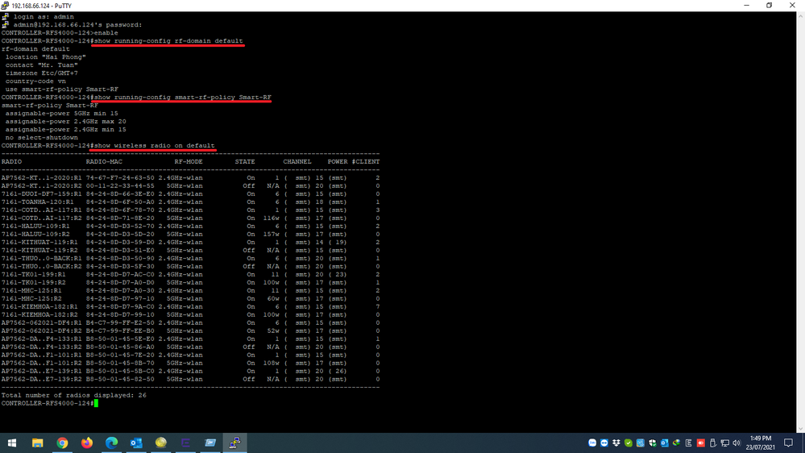
Task: Click the terminal prompt cursor line
Action: pyautogui.click(x=95, y=403)
